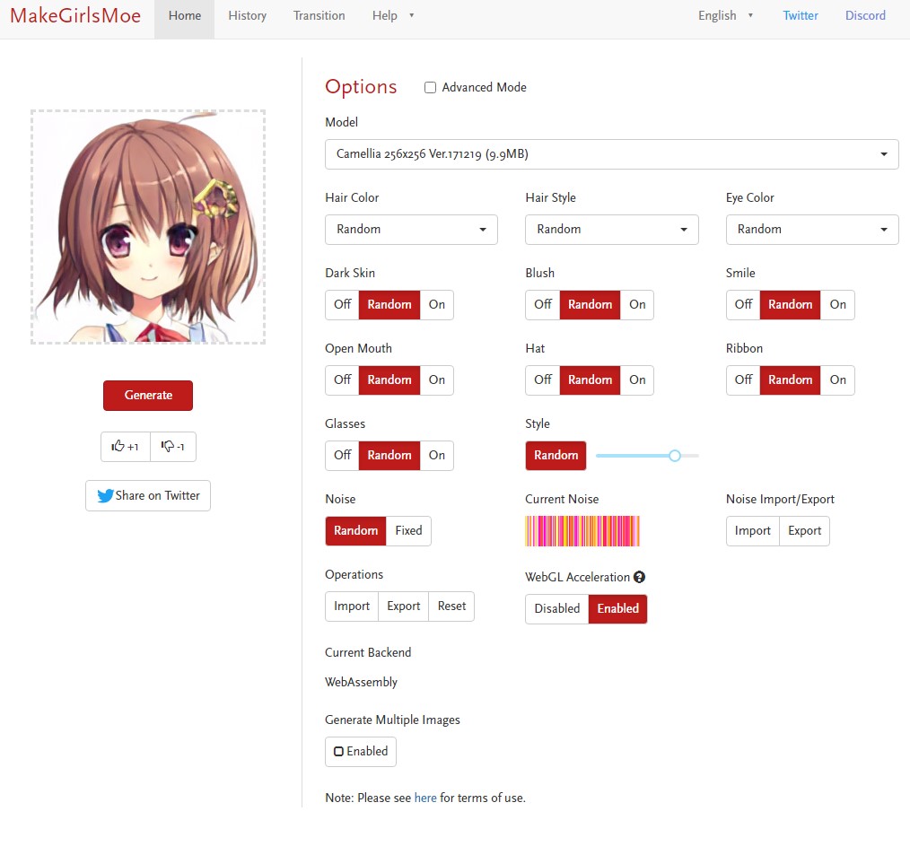Set Open Mouth to Random
Image resolution: width=910 pixels, height=855 pixels.
[x=389, y=380]
